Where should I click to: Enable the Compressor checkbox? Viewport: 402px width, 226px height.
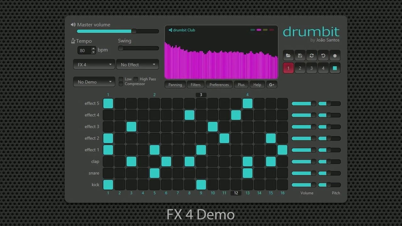click(121, 84)
